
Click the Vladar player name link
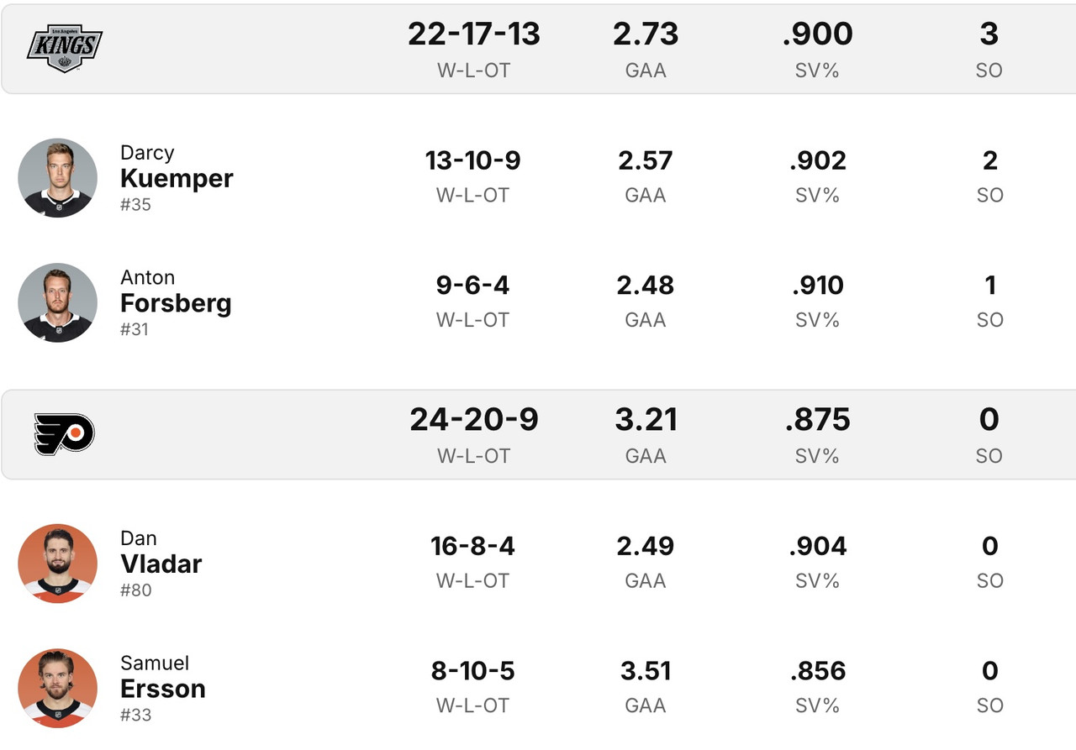(x=161, y=564)
